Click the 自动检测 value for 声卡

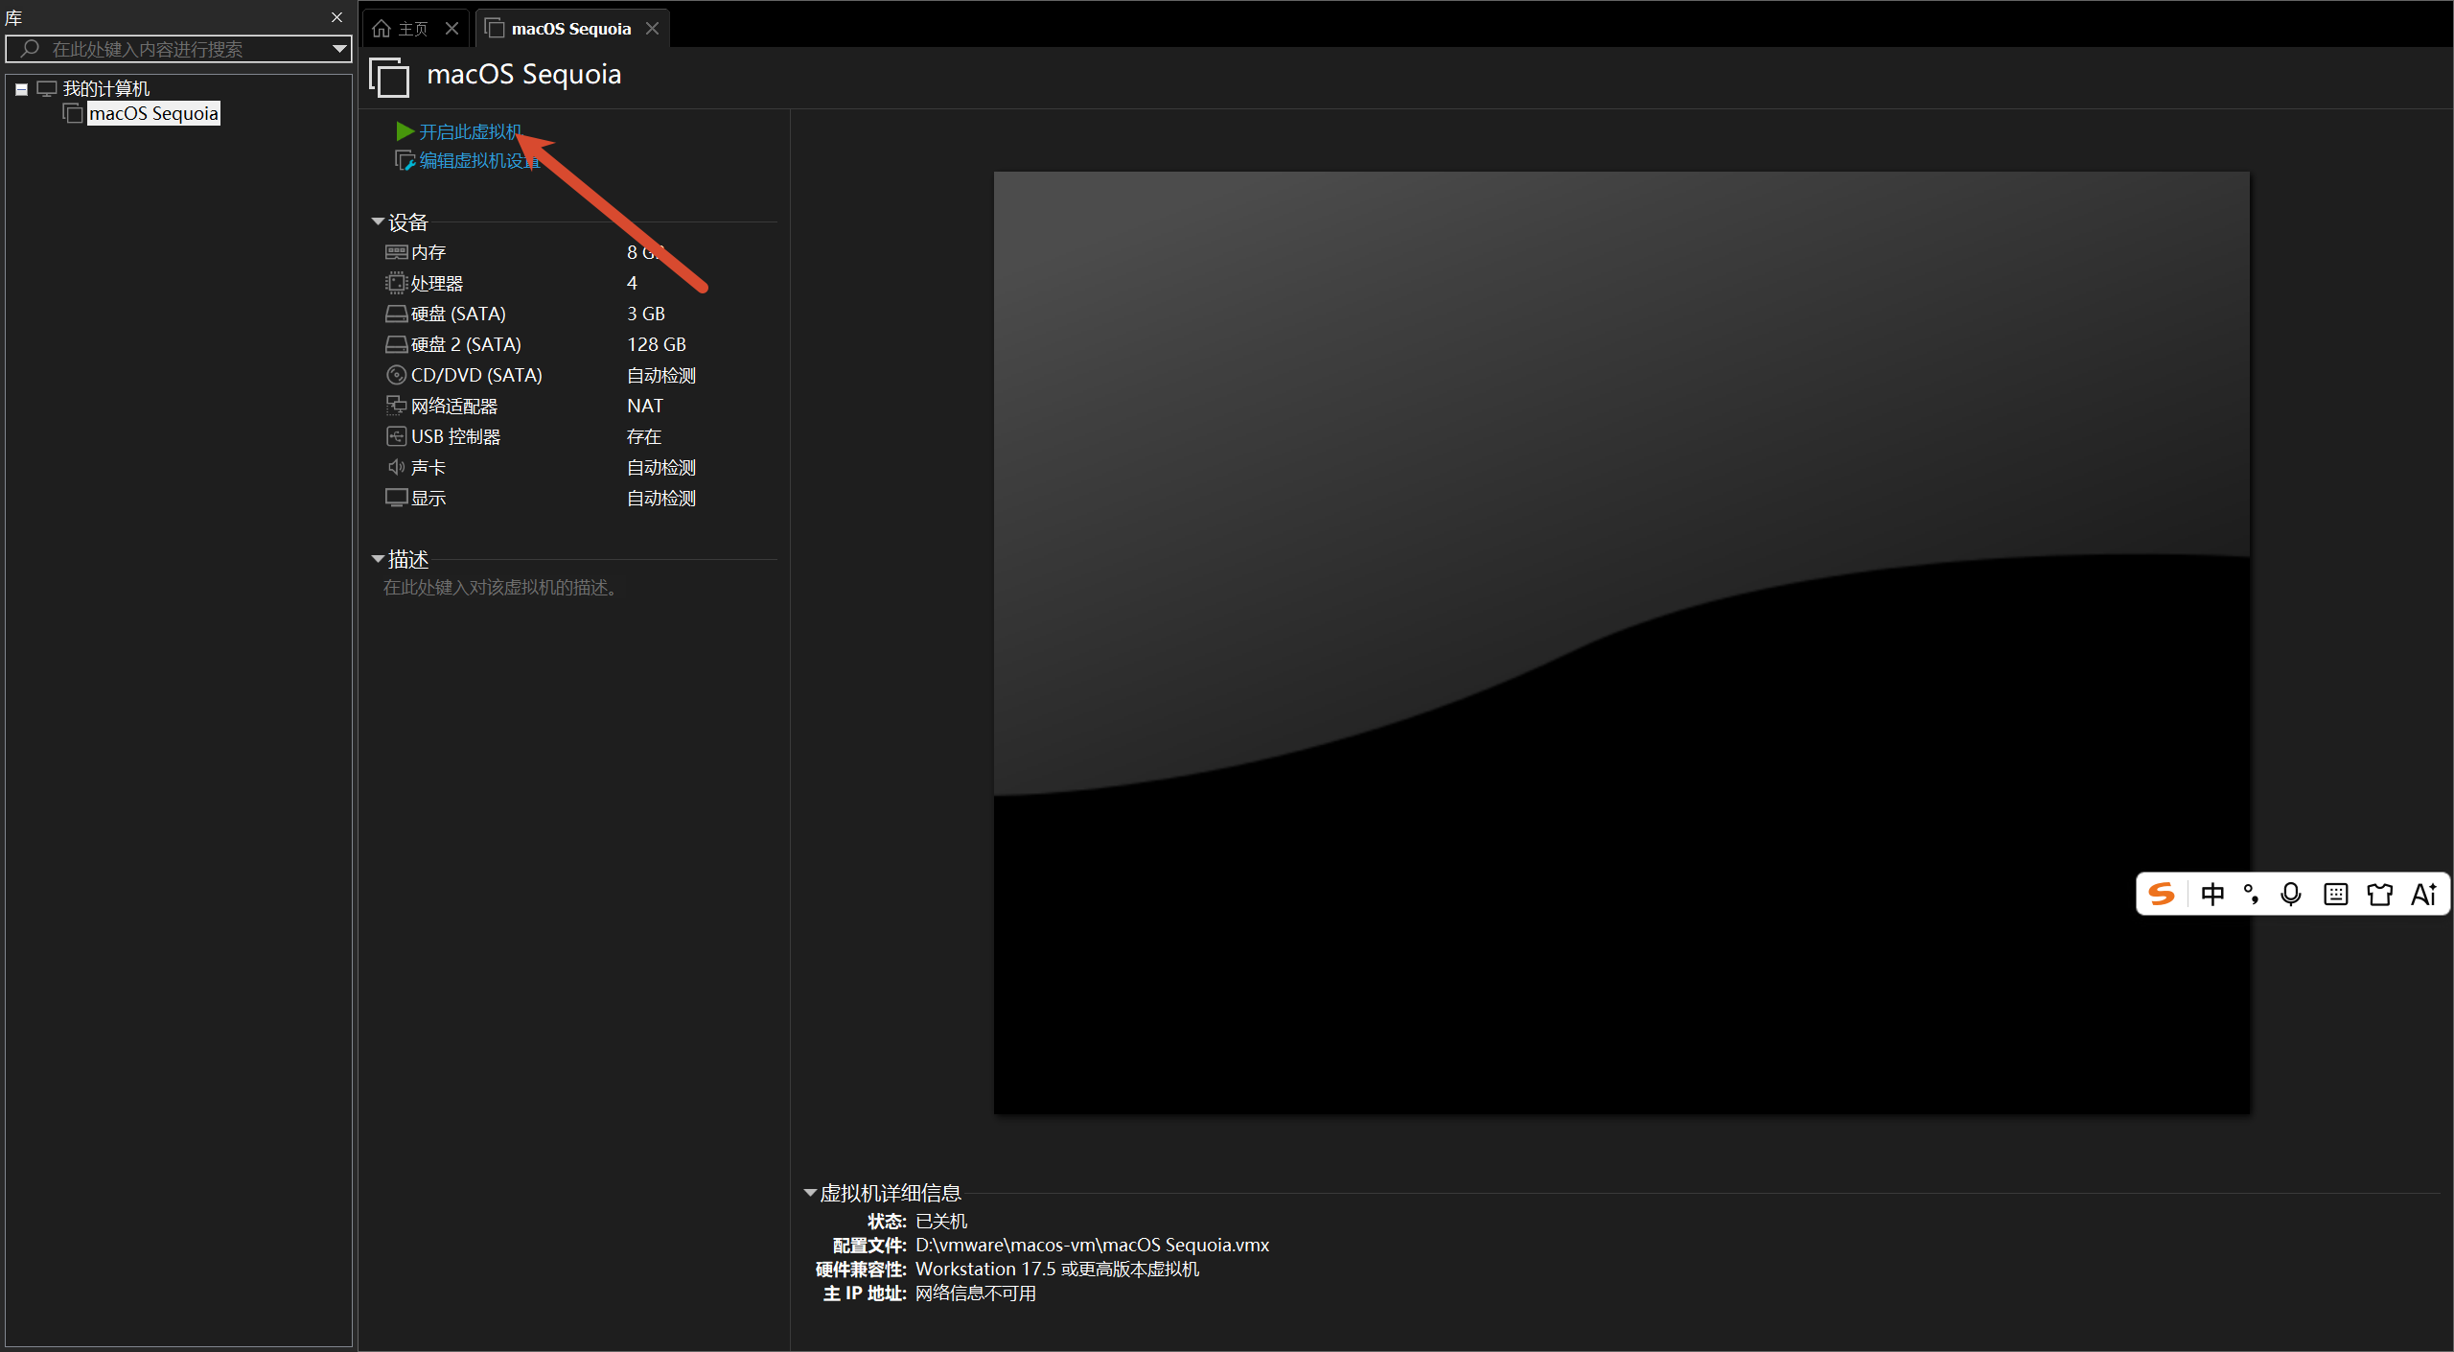point(661,467)
